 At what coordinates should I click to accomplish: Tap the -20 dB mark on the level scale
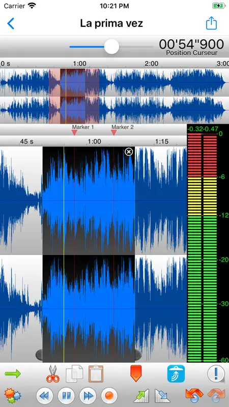click(223, 260)
